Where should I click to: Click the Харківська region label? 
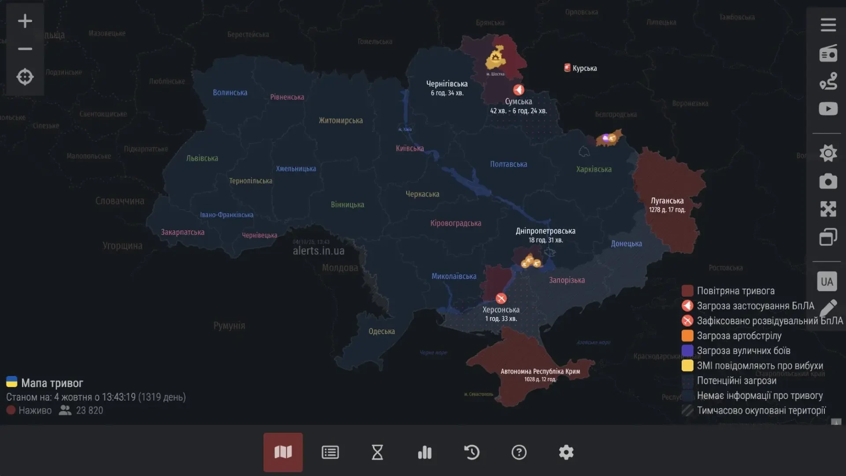click(x=594, y=169)
